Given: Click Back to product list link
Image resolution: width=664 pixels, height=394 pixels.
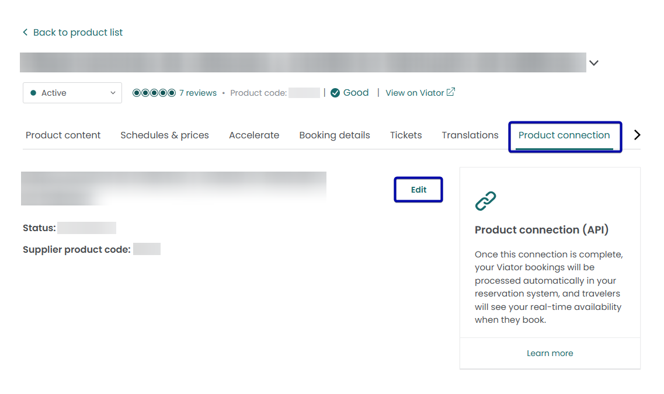Looking at the screenshot, I should point(78,32).
